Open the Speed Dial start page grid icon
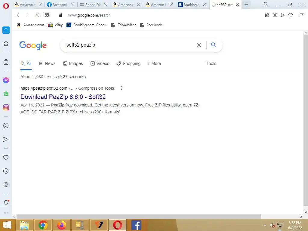Screen dimensions: 308x231 click(47, 15)
